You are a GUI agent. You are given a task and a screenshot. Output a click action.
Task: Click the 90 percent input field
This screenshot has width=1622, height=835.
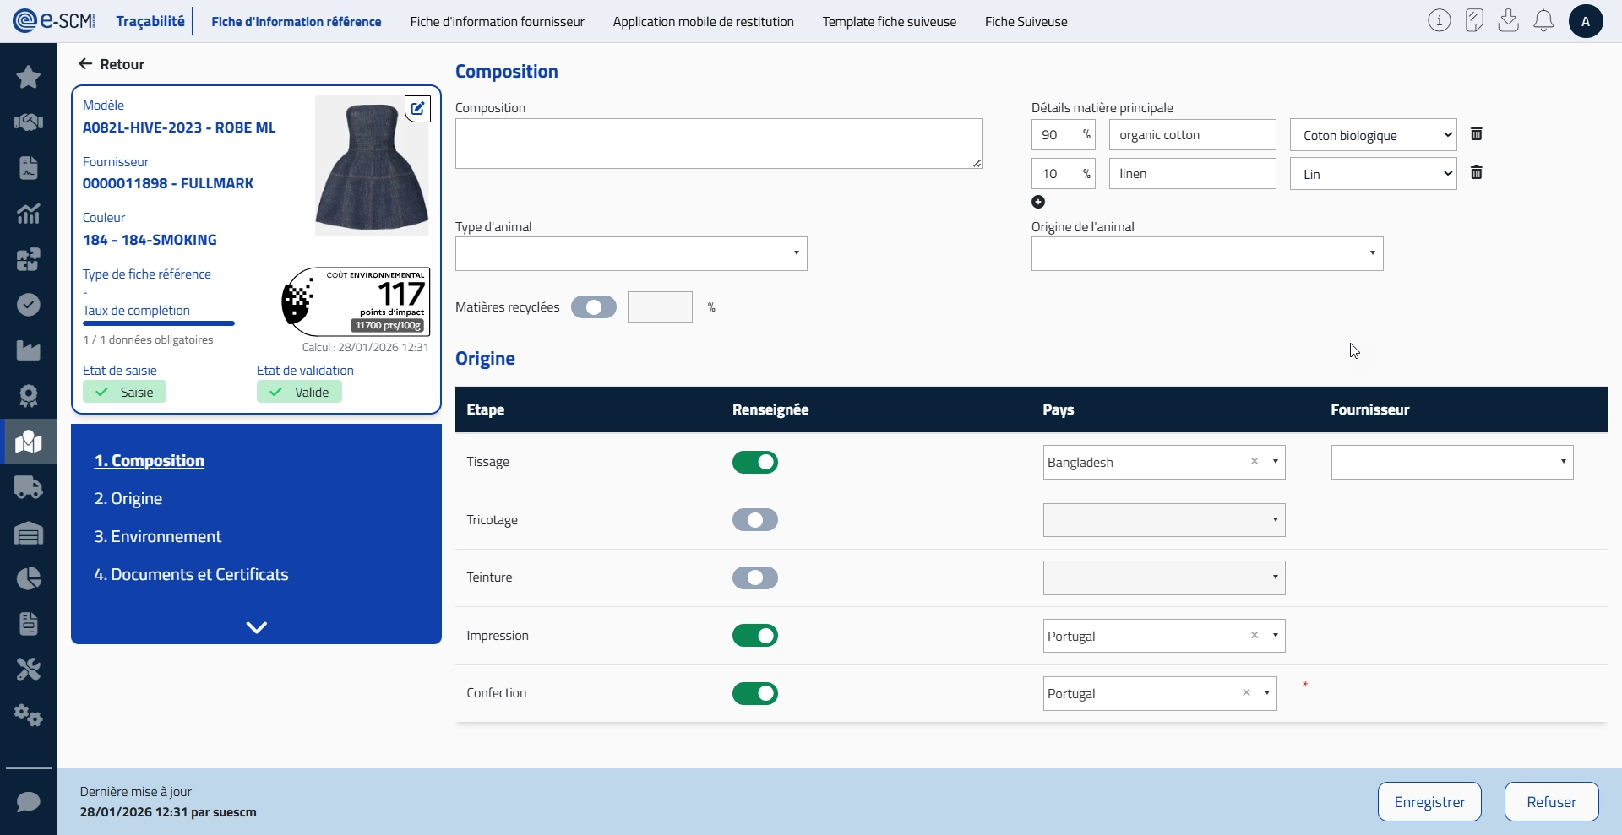coord(1064,135)
